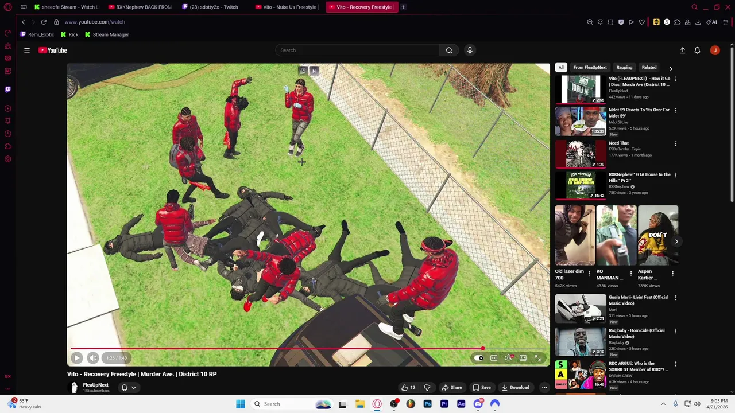Open a new browser tab
This screenshot has width=735, height=413.
point(403,7)
